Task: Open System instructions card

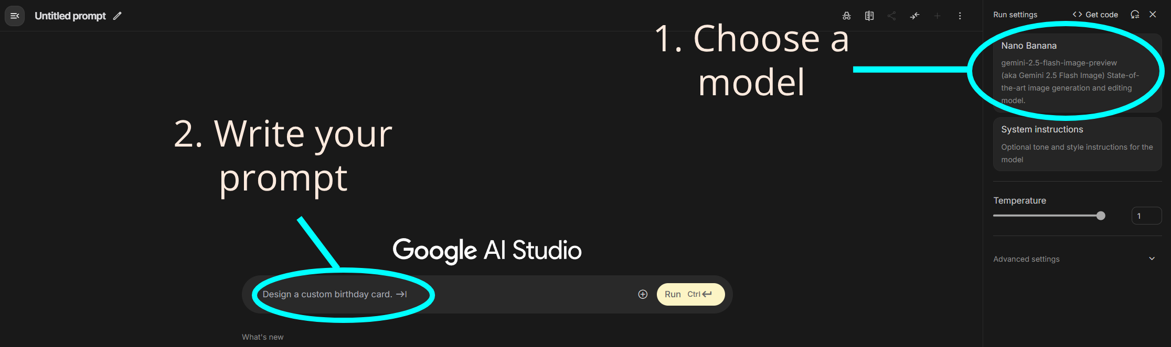Action: click(1077, 144)
